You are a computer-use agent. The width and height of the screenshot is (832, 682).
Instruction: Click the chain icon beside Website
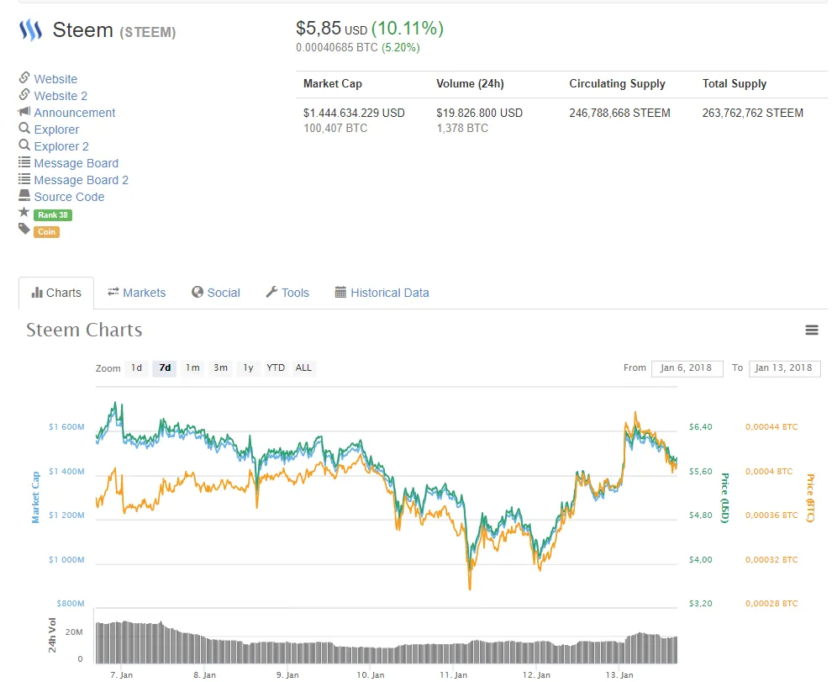tap(24, 77)
